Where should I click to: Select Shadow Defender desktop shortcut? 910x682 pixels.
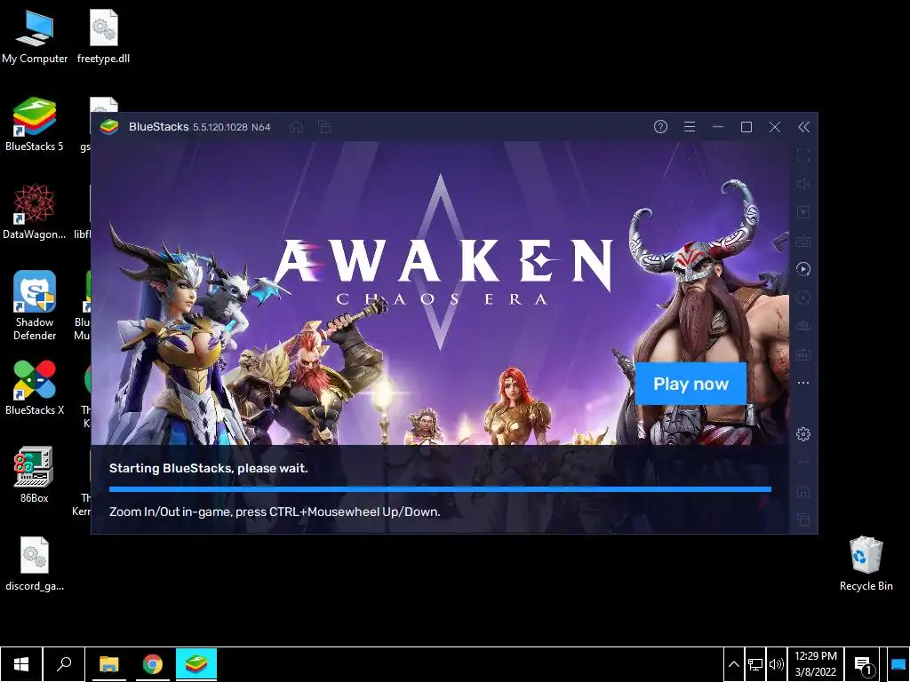click(x=35, y=306)
